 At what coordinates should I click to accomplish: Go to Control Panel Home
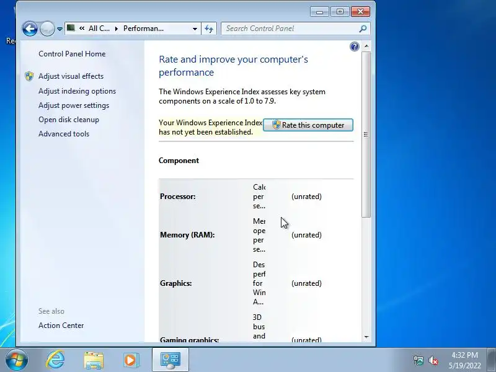pos(72,54)
